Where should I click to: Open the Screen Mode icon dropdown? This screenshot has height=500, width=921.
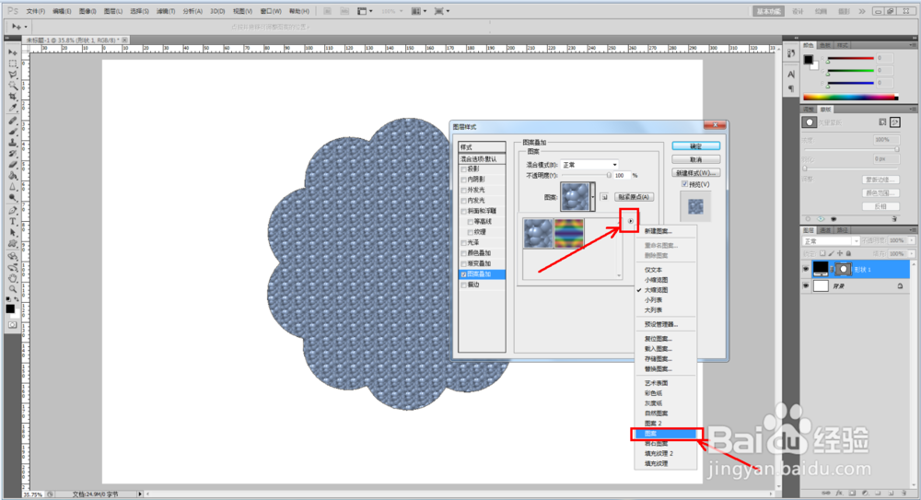coord(441,11)
